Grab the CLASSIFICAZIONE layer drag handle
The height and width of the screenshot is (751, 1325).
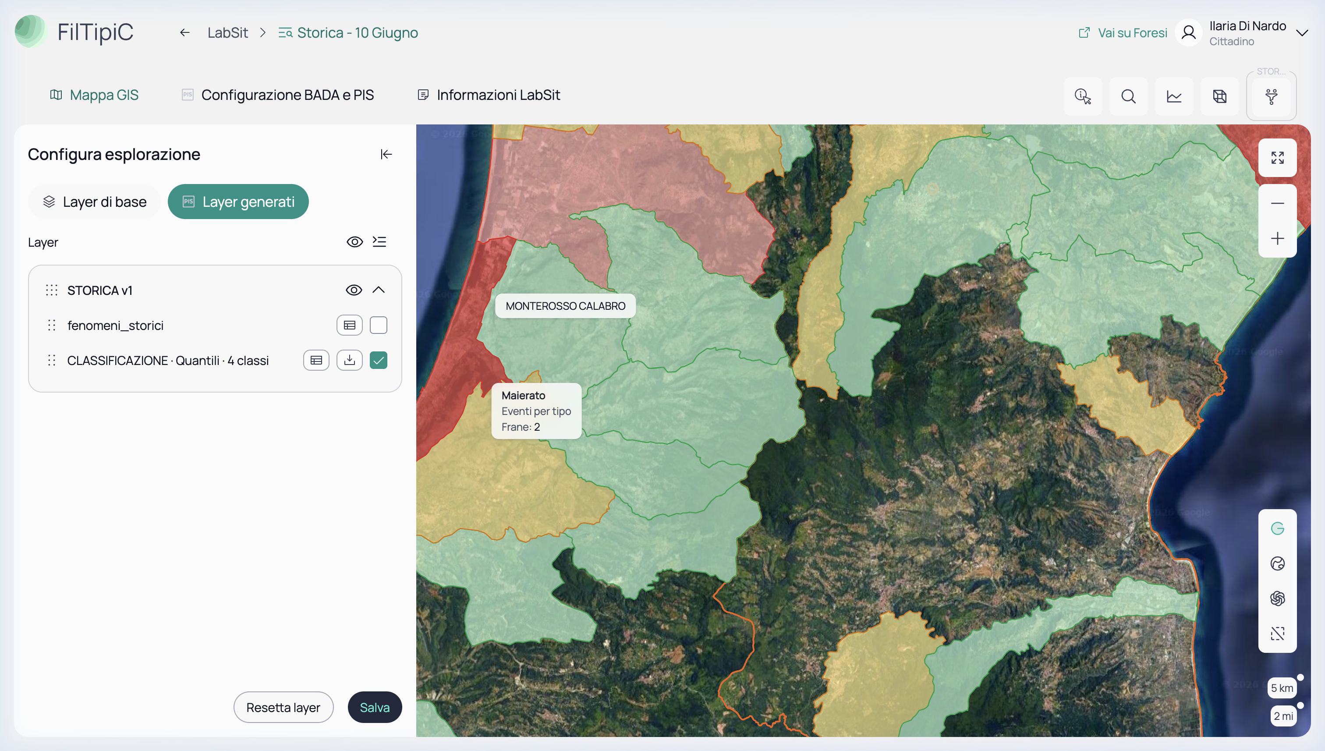(52, 361)
